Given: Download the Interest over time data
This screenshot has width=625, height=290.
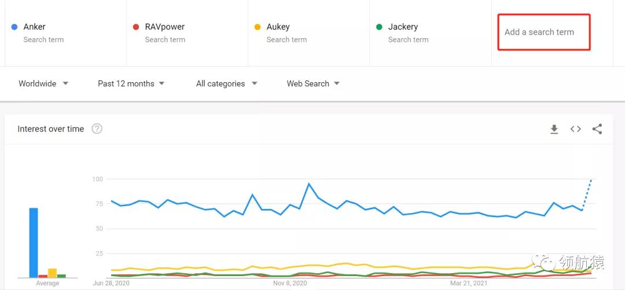Looking at the screenshot, I should [x=554, y=129].
